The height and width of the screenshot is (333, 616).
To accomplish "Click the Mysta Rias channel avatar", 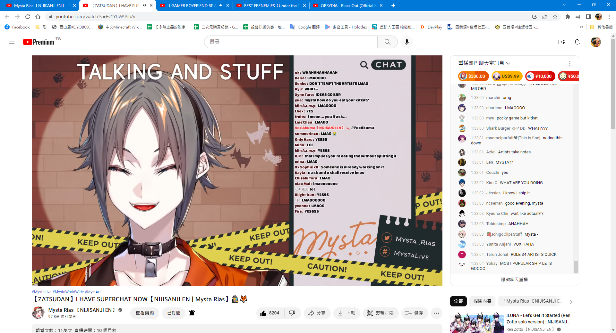I will click(38, 313).
